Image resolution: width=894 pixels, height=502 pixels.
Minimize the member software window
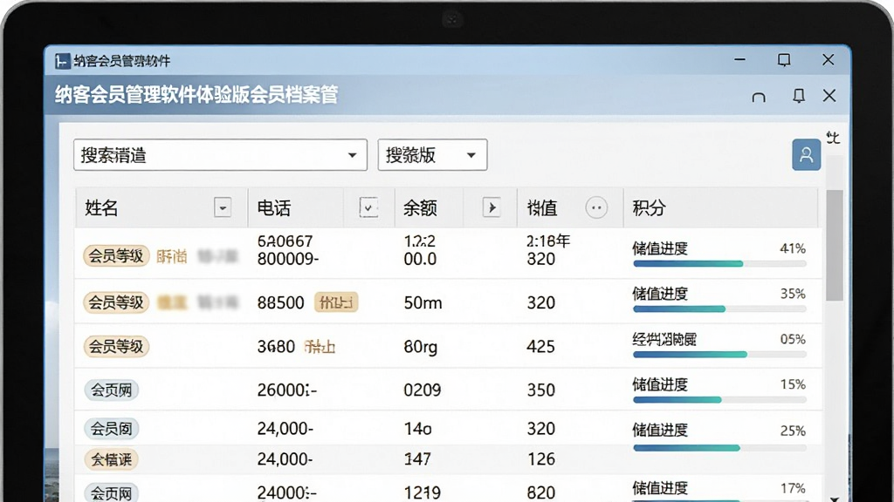tap(740, 60)
